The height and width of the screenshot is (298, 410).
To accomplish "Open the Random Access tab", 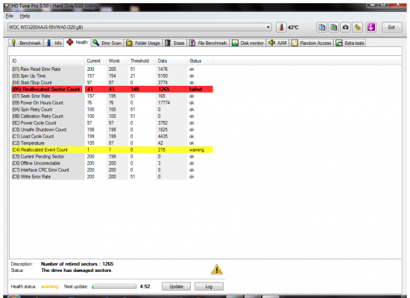I will pos(312,43).
